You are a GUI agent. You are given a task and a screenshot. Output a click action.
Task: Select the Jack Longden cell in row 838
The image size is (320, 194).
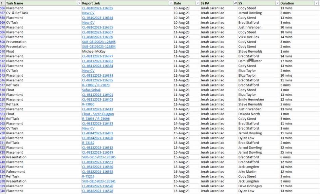259,181
